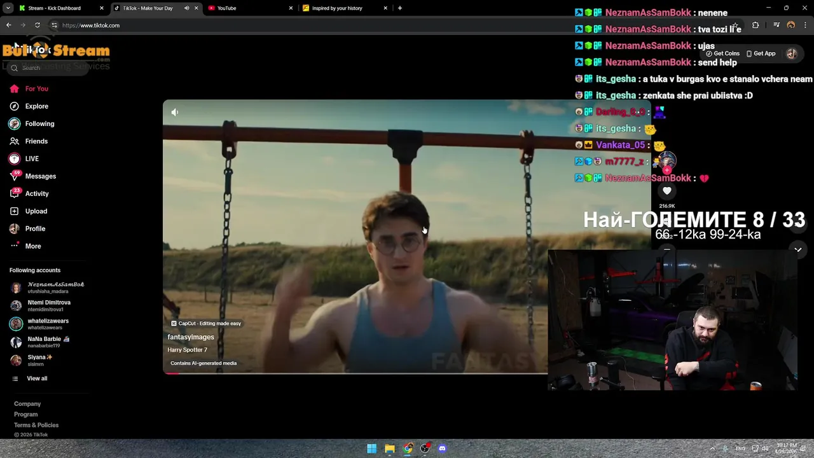This screenshot has height=458, width=814.
Task: Mute the TikTok tab audio icon
Action: [186, 8]
